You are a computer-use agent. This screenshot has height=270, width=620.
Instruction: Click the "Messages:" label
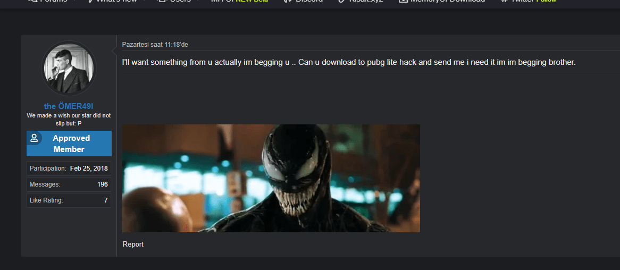pyautogui.click(x=45, y=184)
